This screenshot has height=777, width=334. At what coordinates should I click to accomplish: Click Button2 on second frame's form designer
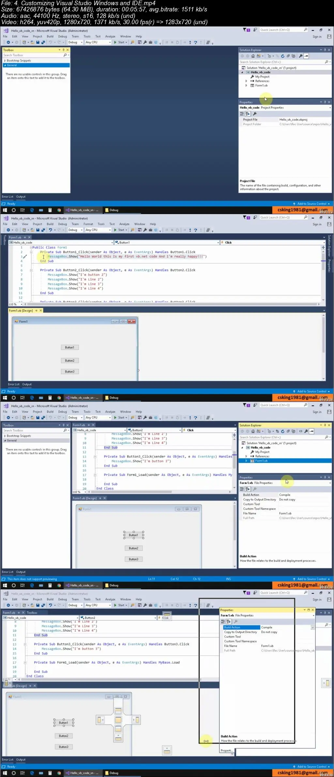[x=70, y=361]
